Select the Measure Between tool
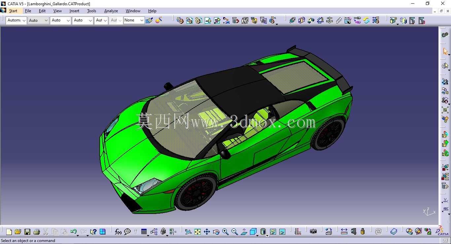 point(344,232)
